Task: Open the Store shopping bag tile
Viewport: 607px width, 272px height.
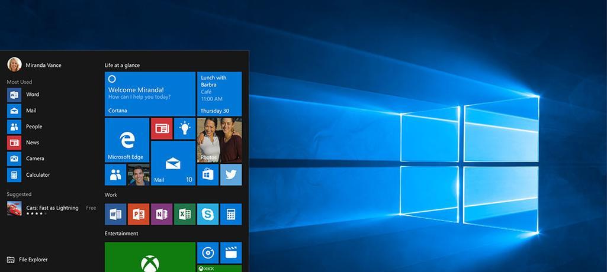Action: tap(208, 174)
